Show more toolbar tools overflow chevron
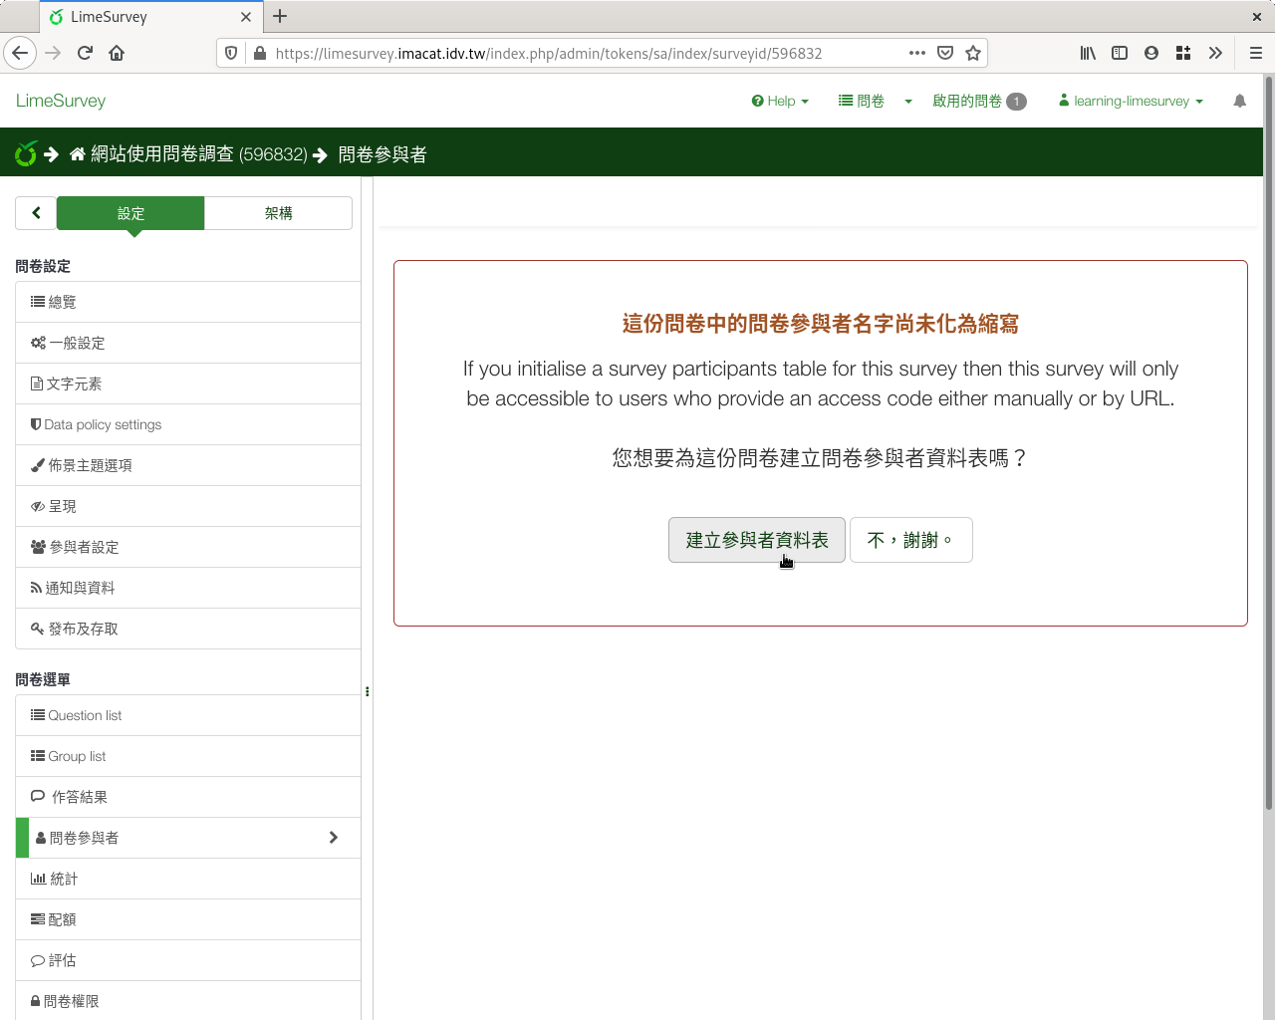Image resolution: width=1275 pixels, height=1020 pixels. pos(1215,53)
